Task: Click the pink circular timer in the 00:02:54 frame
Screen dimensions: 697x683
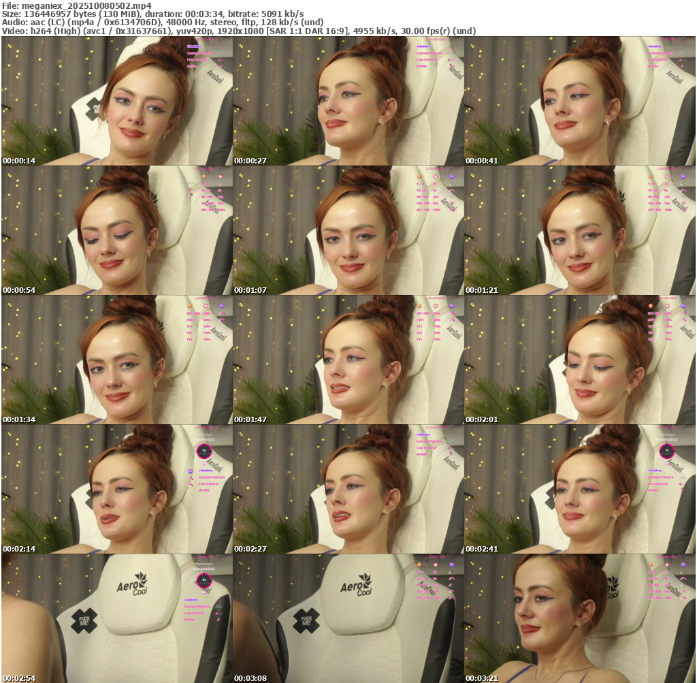Action: coord(204,580)
